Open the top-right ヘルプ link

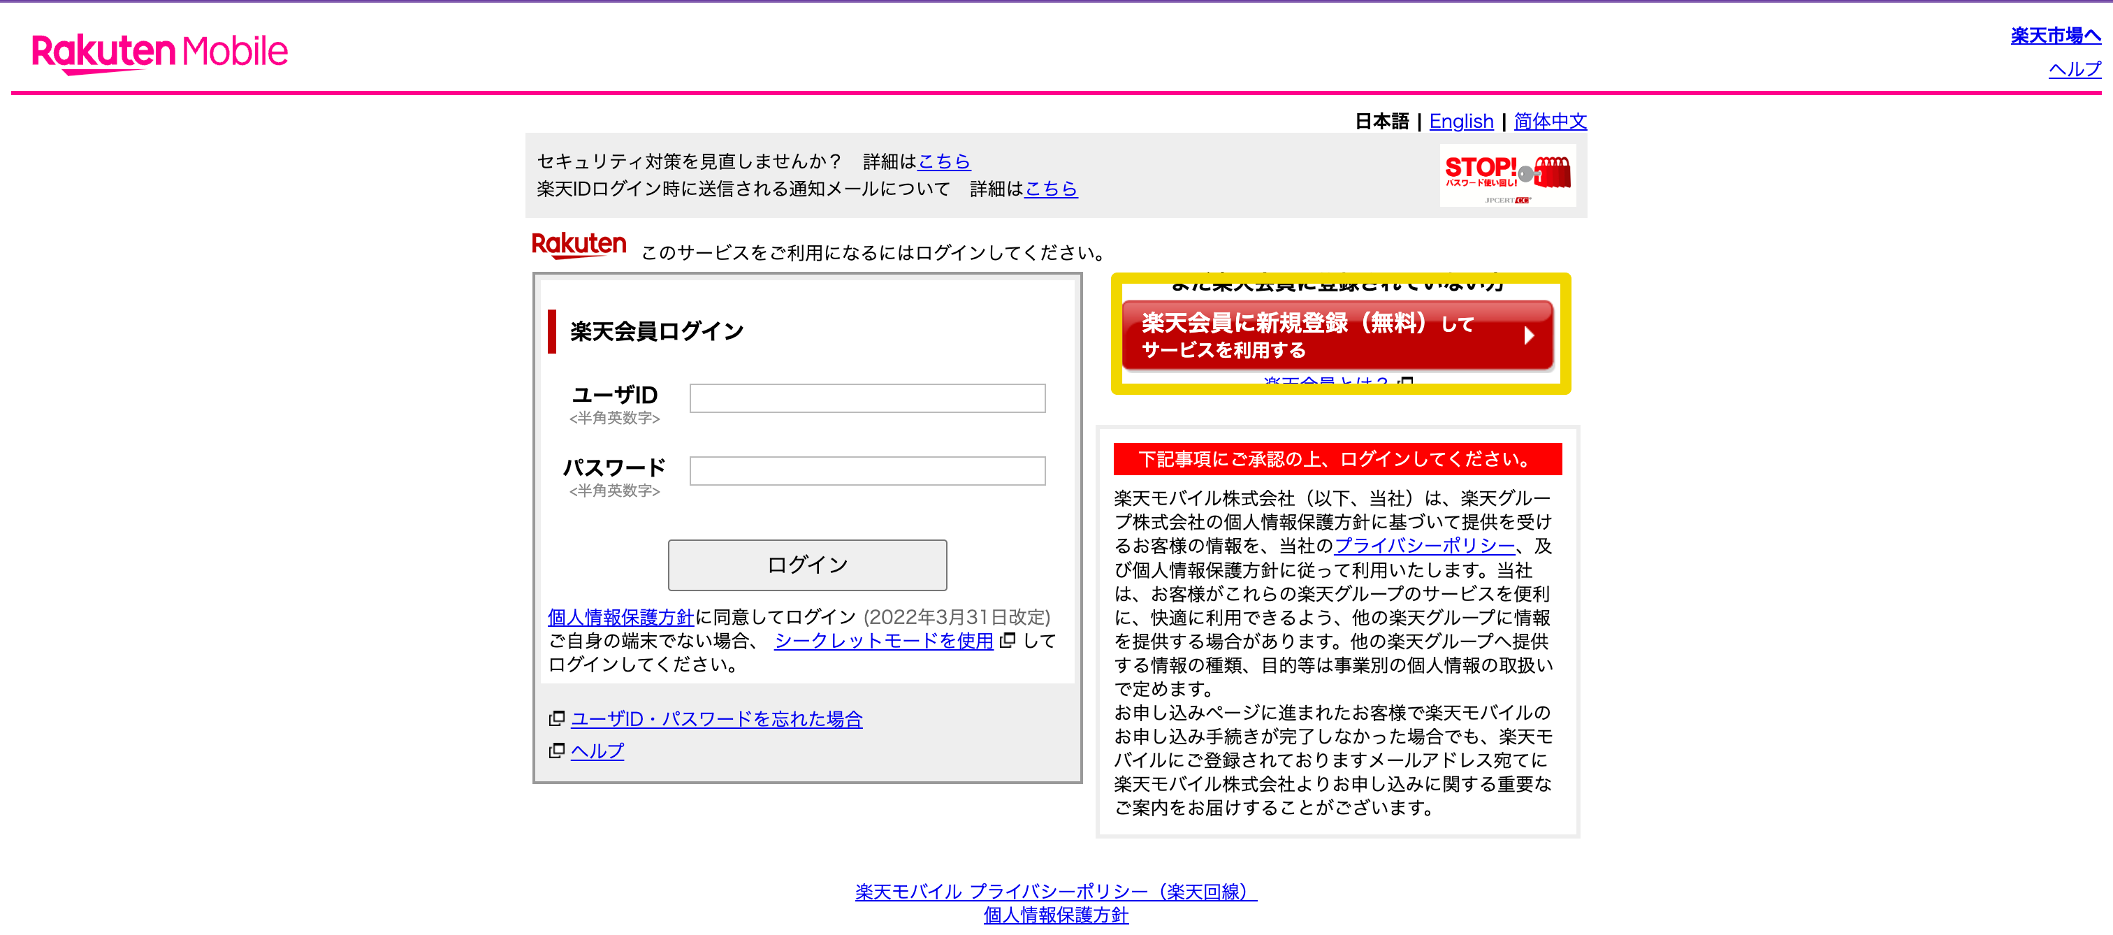[x=2075, y=69]
